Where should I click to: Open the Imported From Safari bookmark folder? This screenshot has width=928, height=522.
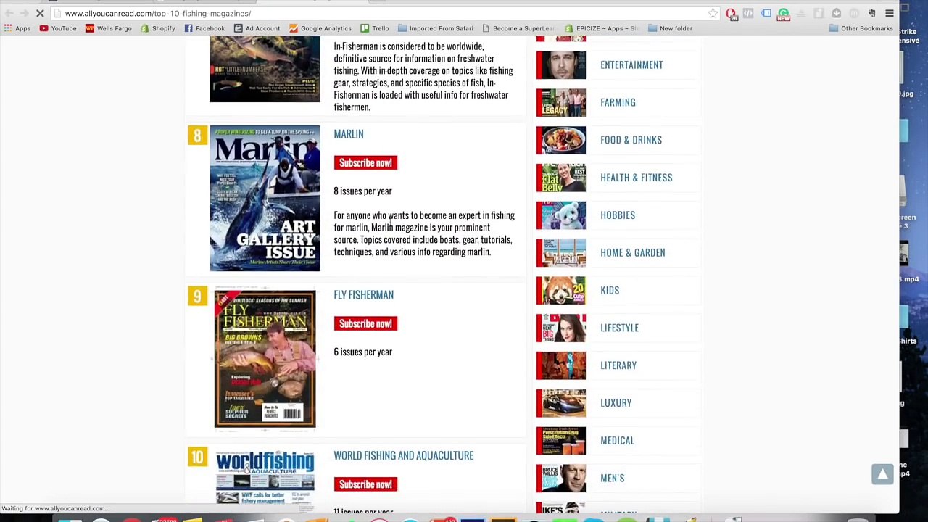click(435, 28)
